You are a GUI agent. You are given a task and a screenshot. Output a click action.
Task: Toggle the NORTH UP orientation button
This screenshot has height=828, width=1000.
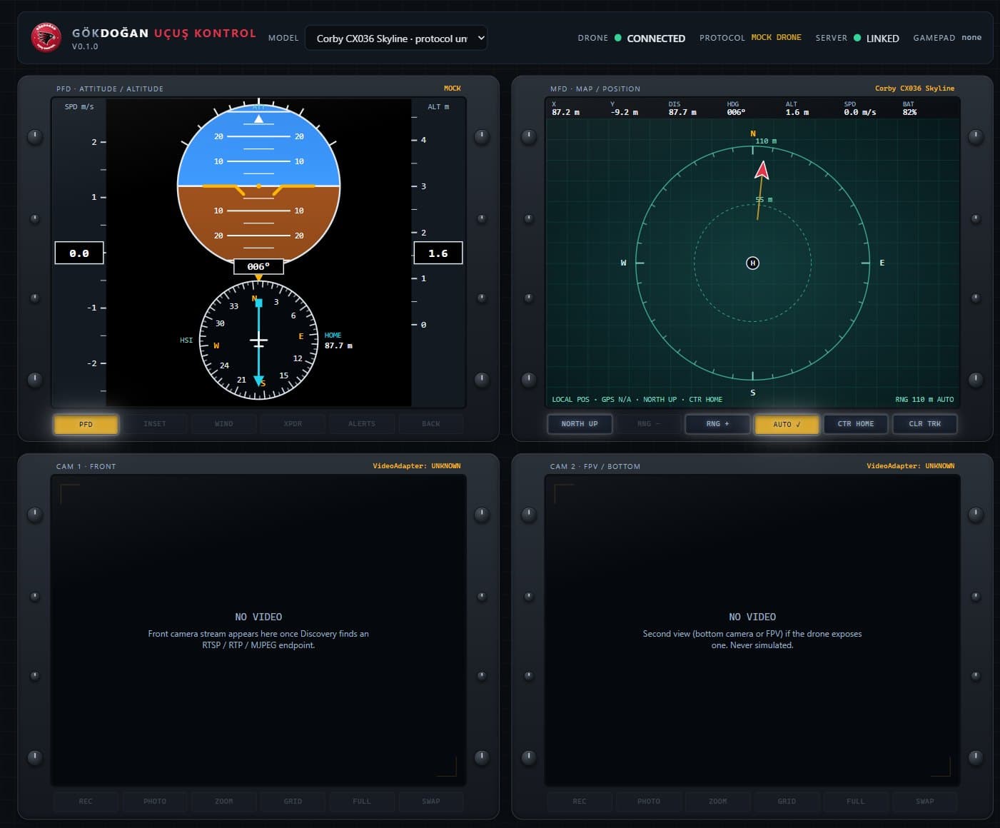580,424
